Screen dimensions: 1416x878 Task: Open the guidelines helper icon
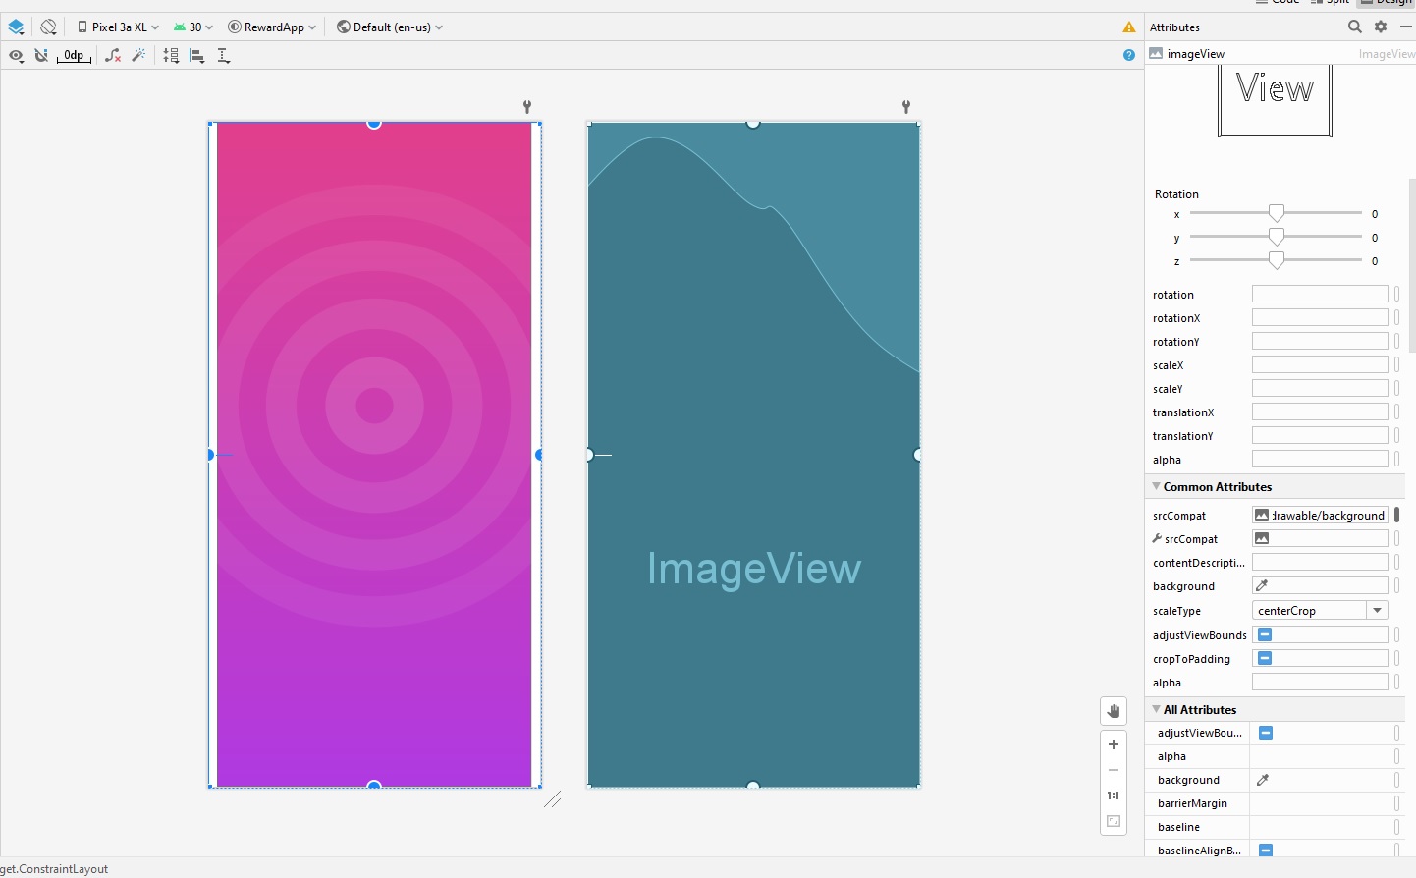click(x=224, y=56)
